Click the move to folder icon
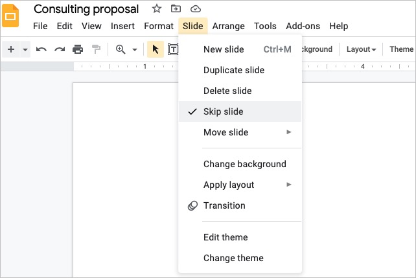The width and height of the screenshot is (416, 278). click(x=176, y=9)
